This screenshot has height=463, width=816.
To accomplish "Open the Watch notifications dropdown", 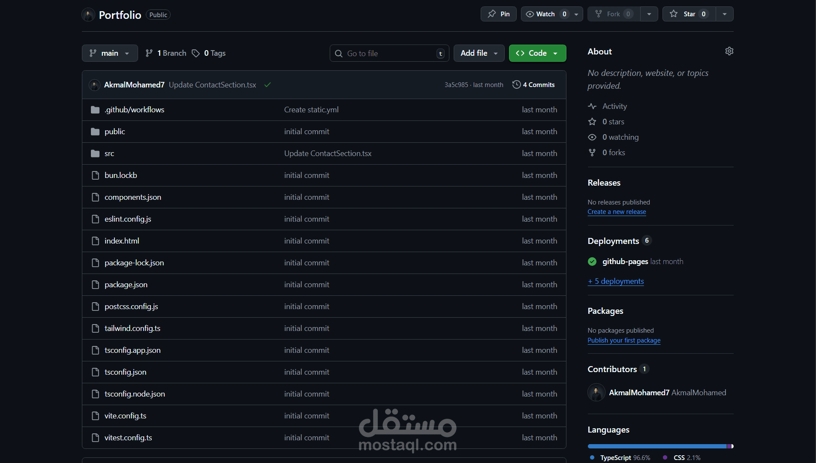I will 552,14.
